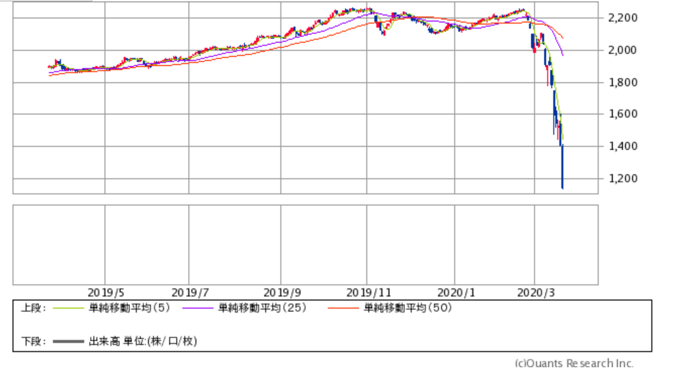Click the 2,200 price axis label
This screenshot has height=376, width=686.
623,18
